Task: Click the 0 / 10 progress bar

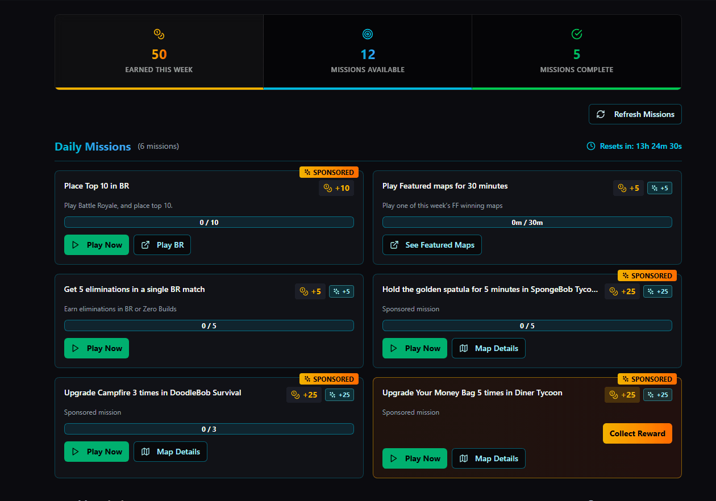Action: point(209,222)
